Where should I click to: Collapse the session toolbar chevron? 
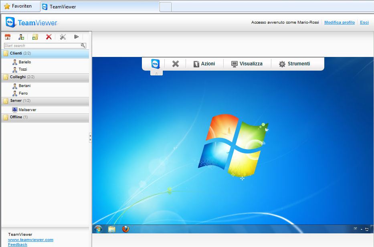click(x=156, y=73)
